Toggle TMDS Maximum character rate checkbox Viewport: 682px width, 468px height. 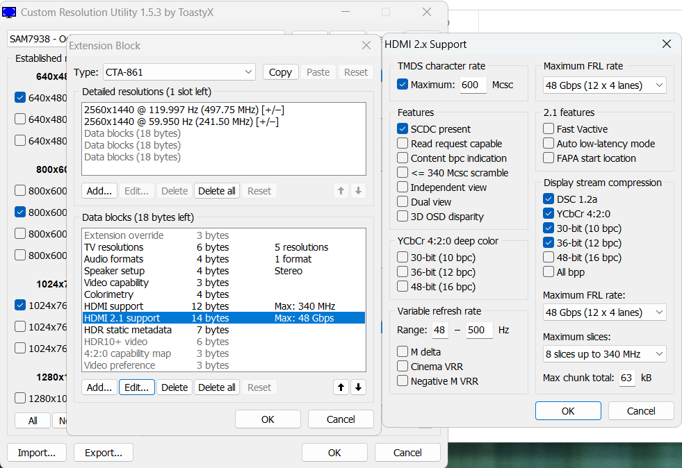[x=403, y=84]
